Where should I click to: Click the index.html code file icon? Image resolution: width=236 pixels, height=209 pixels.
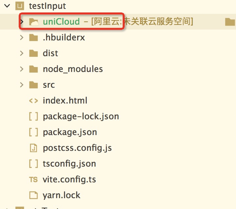(34, 101)
